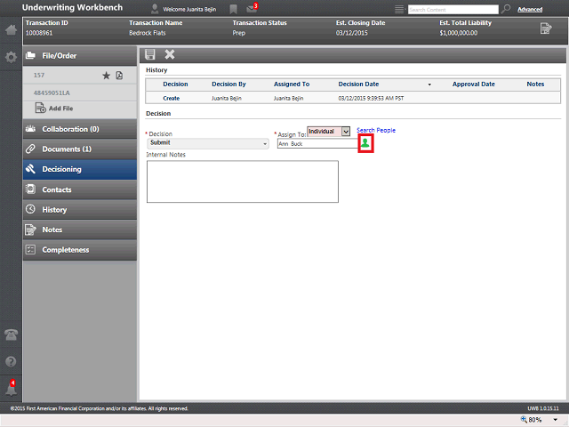Click Est. Closing Date value 03/12/2015

[352, 33]
